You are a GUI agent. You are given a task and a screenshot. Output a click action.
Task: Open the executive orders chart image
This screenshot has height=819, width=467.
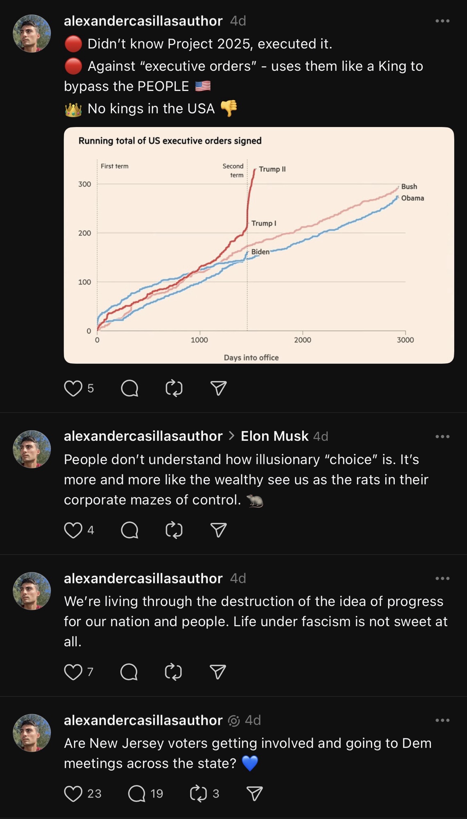pos(259,245)
